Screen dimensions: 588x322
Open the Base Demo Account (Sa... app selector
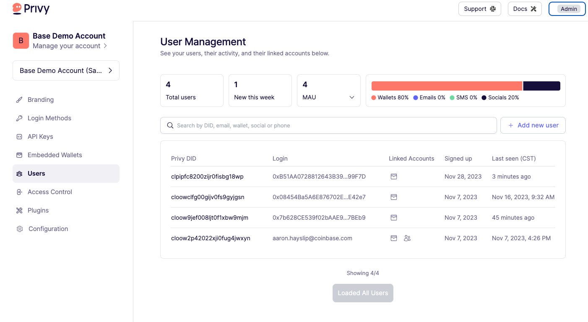point(66,70)
